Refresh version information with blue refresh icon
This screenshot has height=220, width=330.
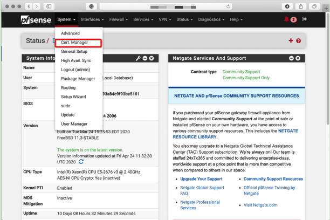pyautogui.click(x=81, y=161)
